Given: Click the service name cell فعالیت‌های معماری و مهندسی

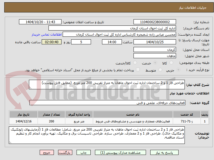Looking at the screenshot, I should pyautogui.click(x=133, y=121).
